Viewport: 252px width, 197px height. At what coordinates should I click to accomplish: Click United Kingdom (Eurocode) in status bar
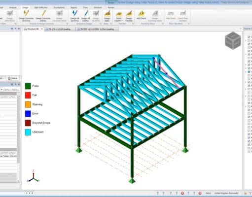click(226, 193)
